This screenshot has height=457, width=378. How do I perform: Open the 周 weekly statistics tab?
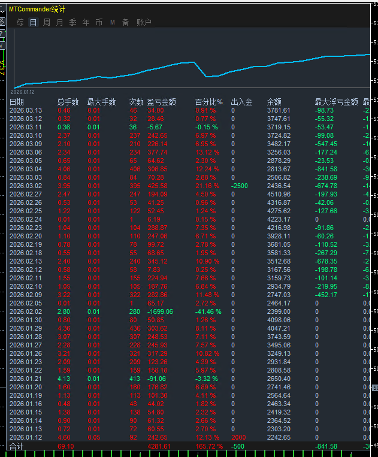[46, 22]
